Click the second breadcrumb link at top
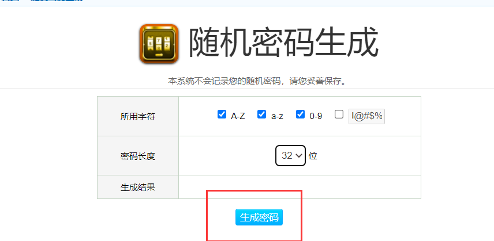 click(x=57, y=1)
